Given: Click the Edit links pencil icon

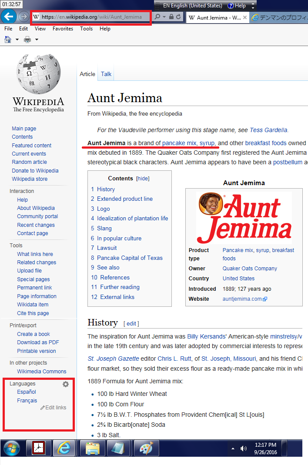Looking at the screenshot, I should coord(43,408).
